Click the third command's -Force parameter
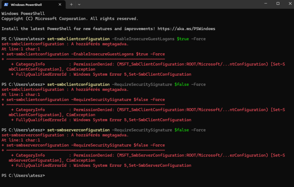Screen dimensions: 294x187 pyautogui.click(x=198, y=130)
